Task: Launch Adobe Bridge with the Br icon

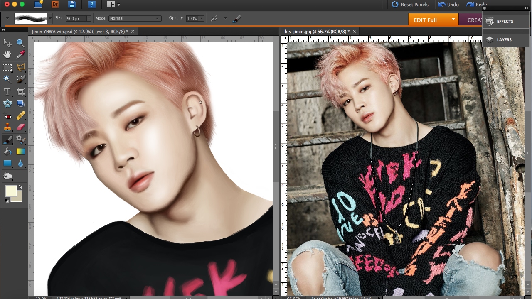Action: coord(55,5)
